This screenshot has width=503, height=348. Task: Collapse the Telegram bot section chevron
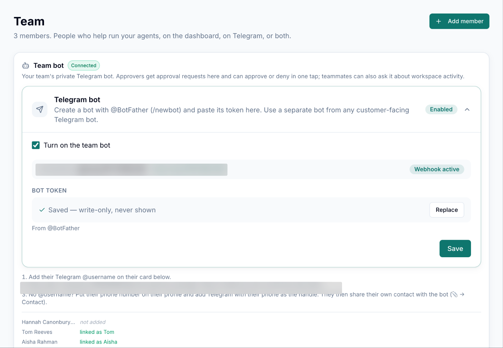[467, 110]
